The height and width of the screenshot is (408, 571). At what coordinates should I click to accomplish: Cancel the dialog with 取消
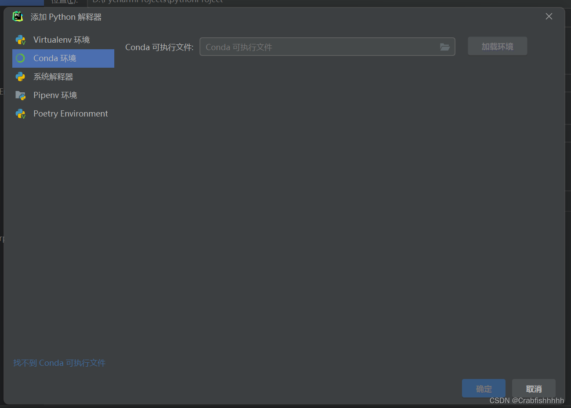(x=534, y=388)
